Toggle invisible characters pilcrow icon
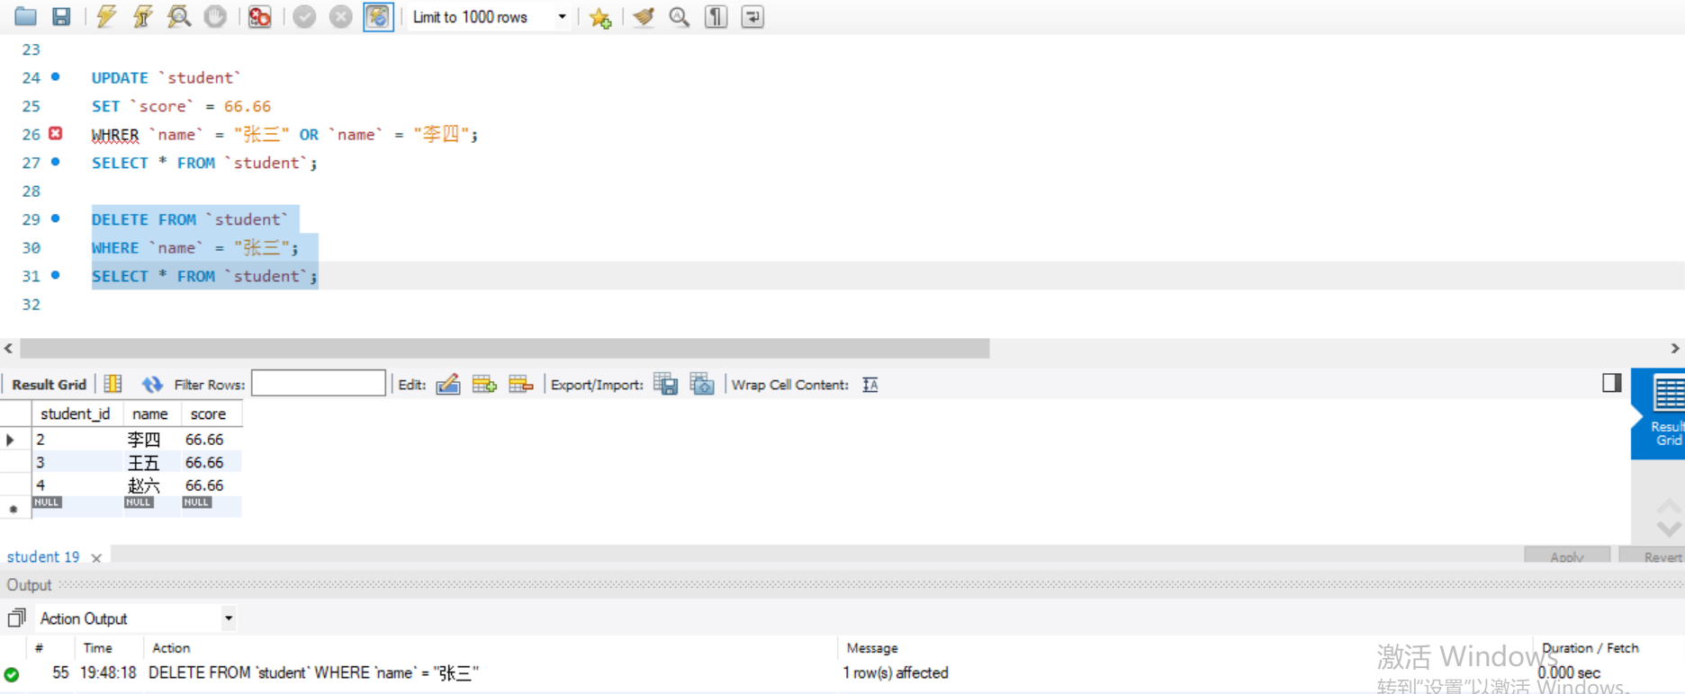 point(716,16)
